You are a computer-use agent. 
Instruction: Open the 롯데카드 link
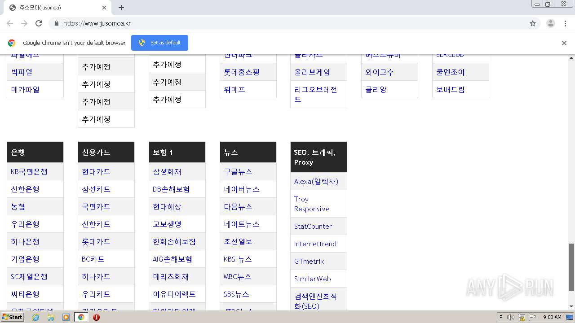point(96,241)
